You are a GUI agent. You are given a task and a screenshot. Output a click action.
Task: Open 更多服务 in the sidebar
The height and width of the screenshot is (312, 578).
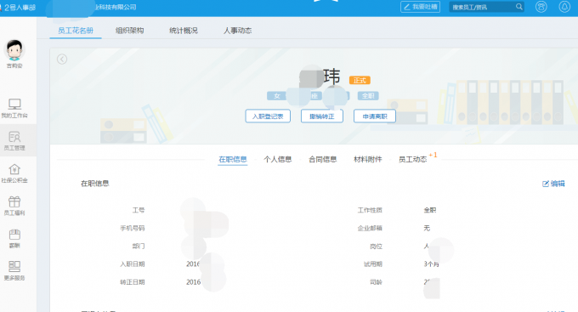(14, 270)
